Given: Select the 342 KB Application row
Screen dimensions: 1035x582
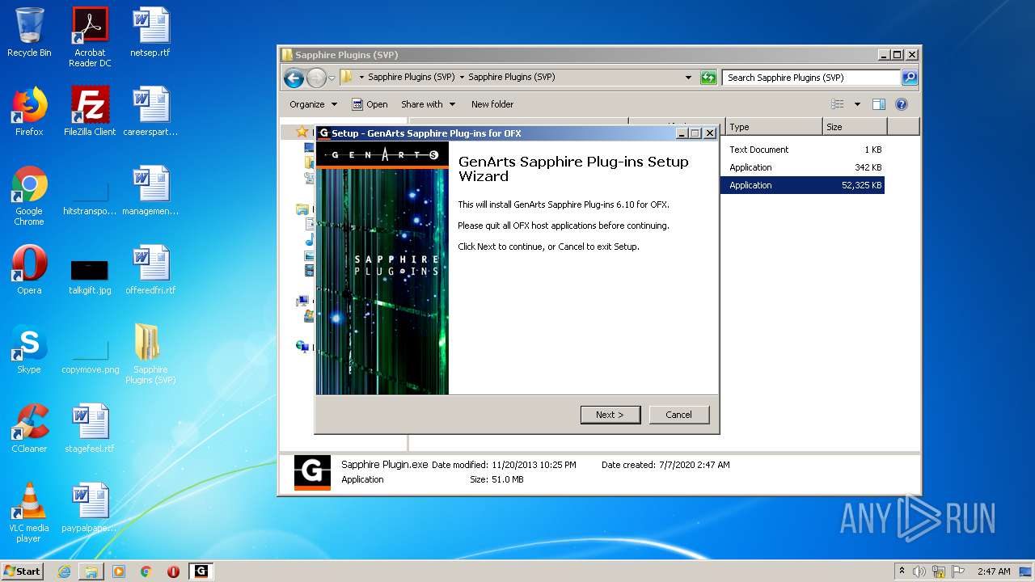Looking at the screenshot, I should [804, 167].
